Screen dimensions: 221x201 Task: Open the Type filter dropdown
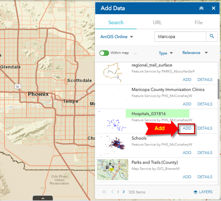166,53
